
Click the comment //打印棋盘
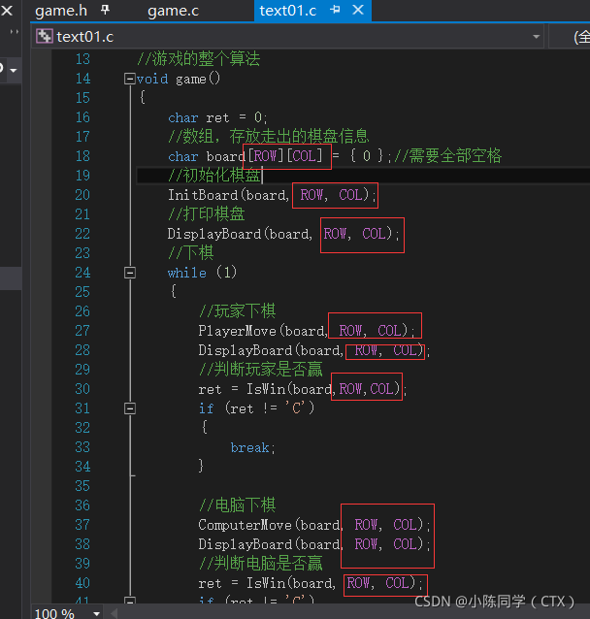coord(206,214)
